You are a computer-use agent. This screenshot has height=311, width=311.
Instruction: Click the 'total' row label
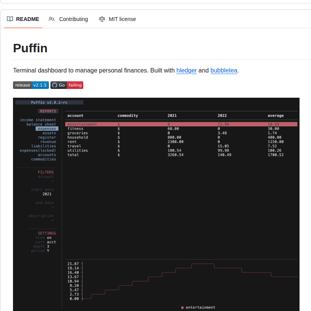click(x=73, y=155)
